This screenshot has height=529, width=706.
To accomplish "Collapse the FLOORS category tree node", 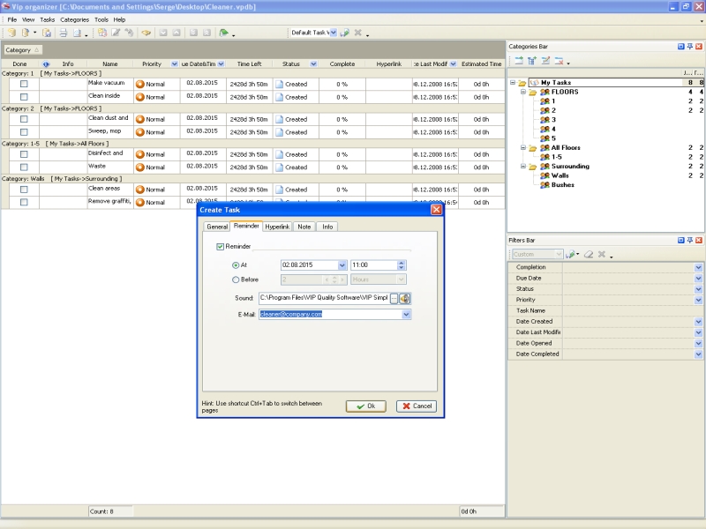I will 522,92.
